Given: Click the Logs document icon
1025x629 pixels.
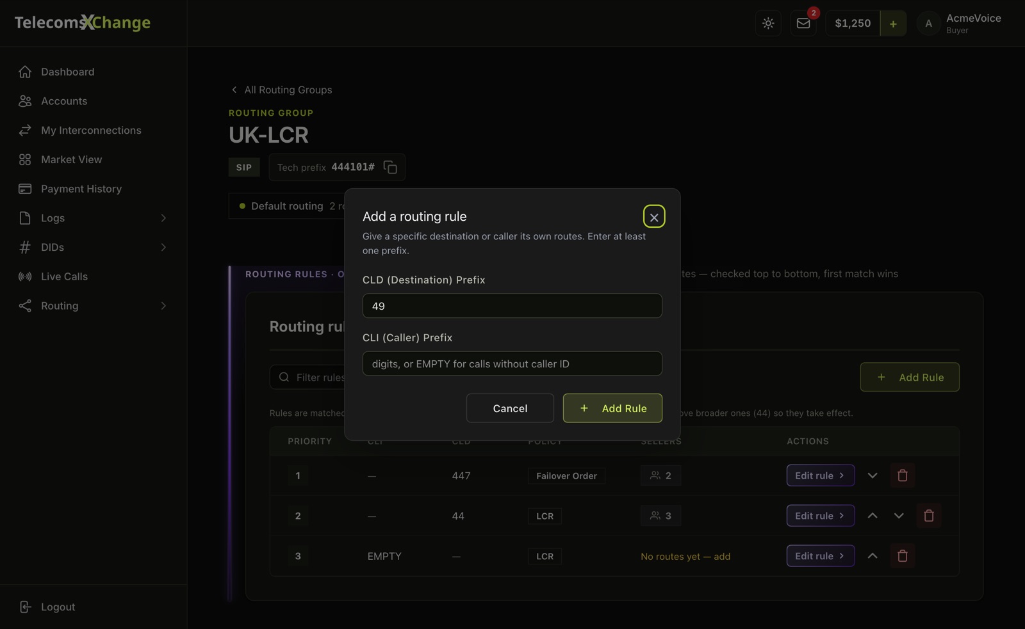Looking at the screenshot, I should 25,218.
